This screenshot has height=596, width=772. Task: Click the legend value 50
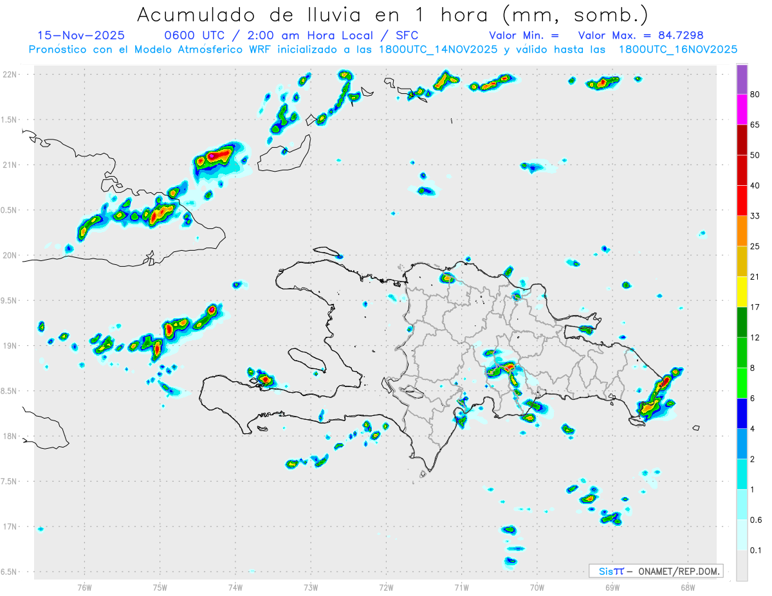(755, 155)
